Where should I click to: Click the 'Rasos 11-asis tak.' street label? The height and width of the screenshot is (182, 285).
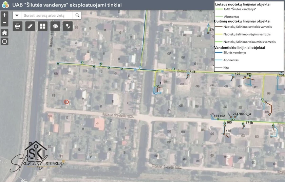(x=118, y=115)
